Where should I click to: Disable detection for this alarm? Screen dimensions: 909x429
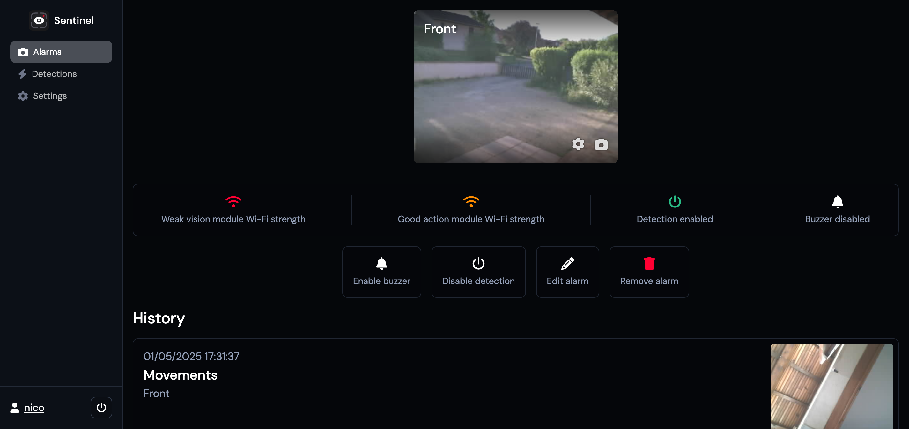tap(478, 272)
